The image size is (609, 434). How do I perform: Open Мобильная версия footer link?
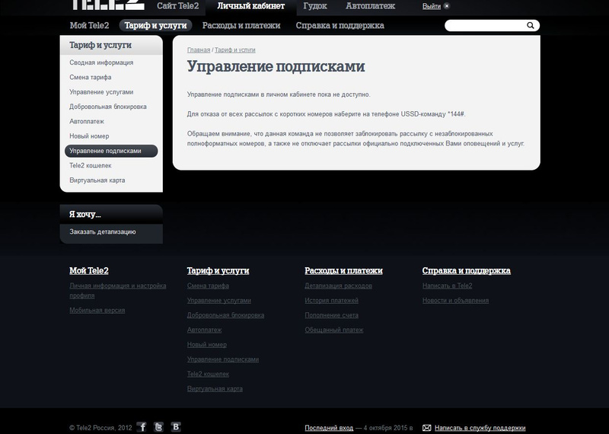tap(97, 311)
